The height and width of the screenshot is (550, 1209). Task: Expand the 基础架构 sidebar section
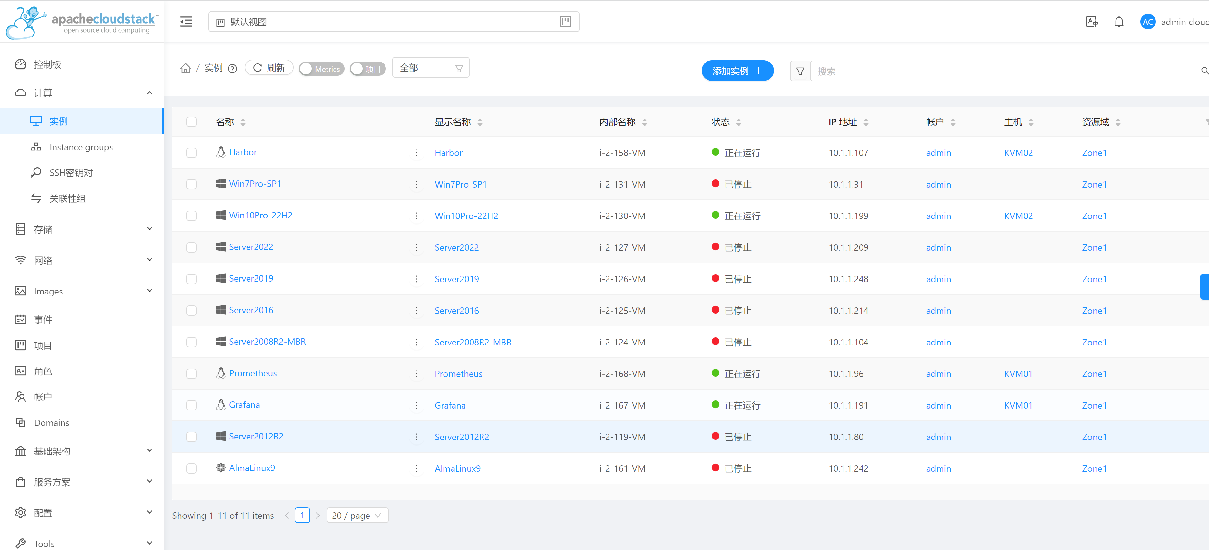coord(82,450)
